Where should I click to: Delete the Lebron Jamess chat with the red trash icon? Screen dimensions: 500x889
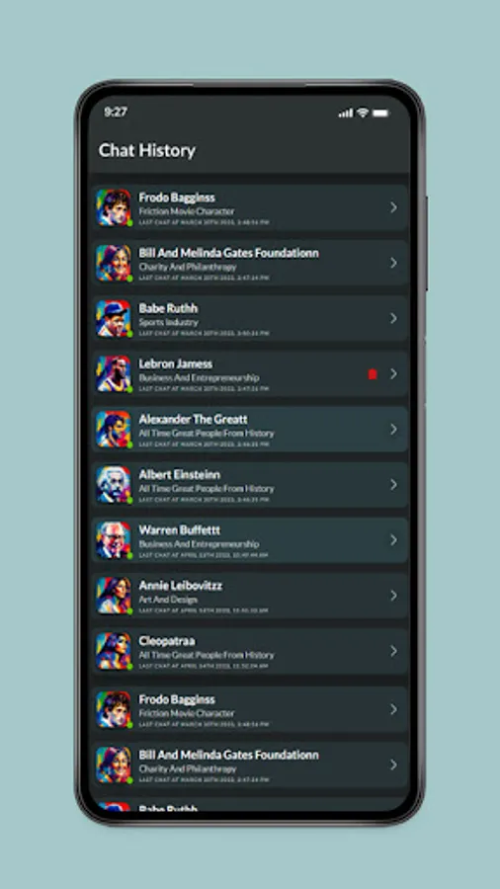coord(373,374)
